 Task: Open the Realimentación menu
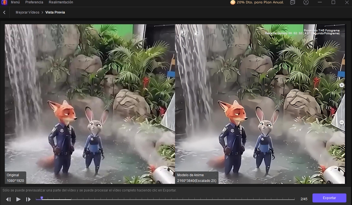(61, 2)
